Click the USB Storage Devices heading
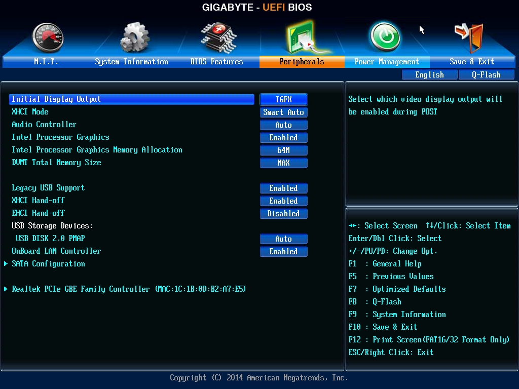The width and height of the screenshot is (519, 389). (x=52, y=225)
